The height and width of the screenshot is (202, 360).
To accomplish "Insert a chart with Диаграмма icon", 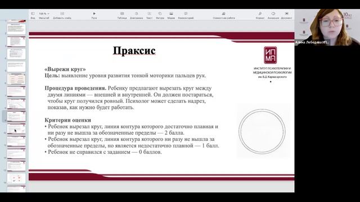I will [136, 15].
